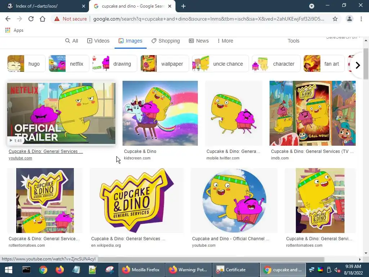Viewport: 369px width, 277px height.
Task: Bookmark this page with the star
Action: (335, 19)
